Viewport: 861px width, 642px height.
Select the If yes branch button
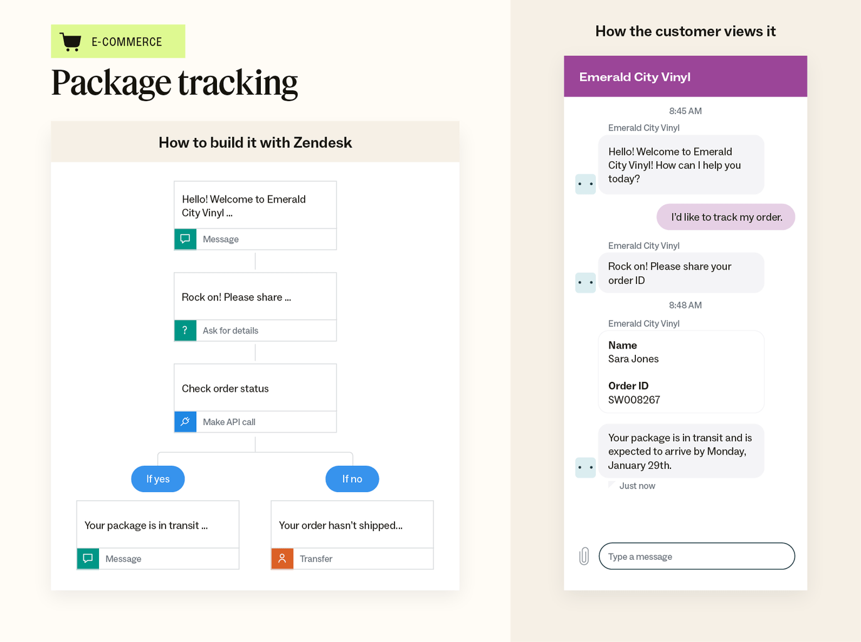pos(158,479)
